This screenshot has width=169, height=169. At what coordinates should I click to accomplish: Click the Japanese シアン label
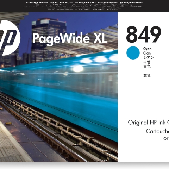[149, 58]
